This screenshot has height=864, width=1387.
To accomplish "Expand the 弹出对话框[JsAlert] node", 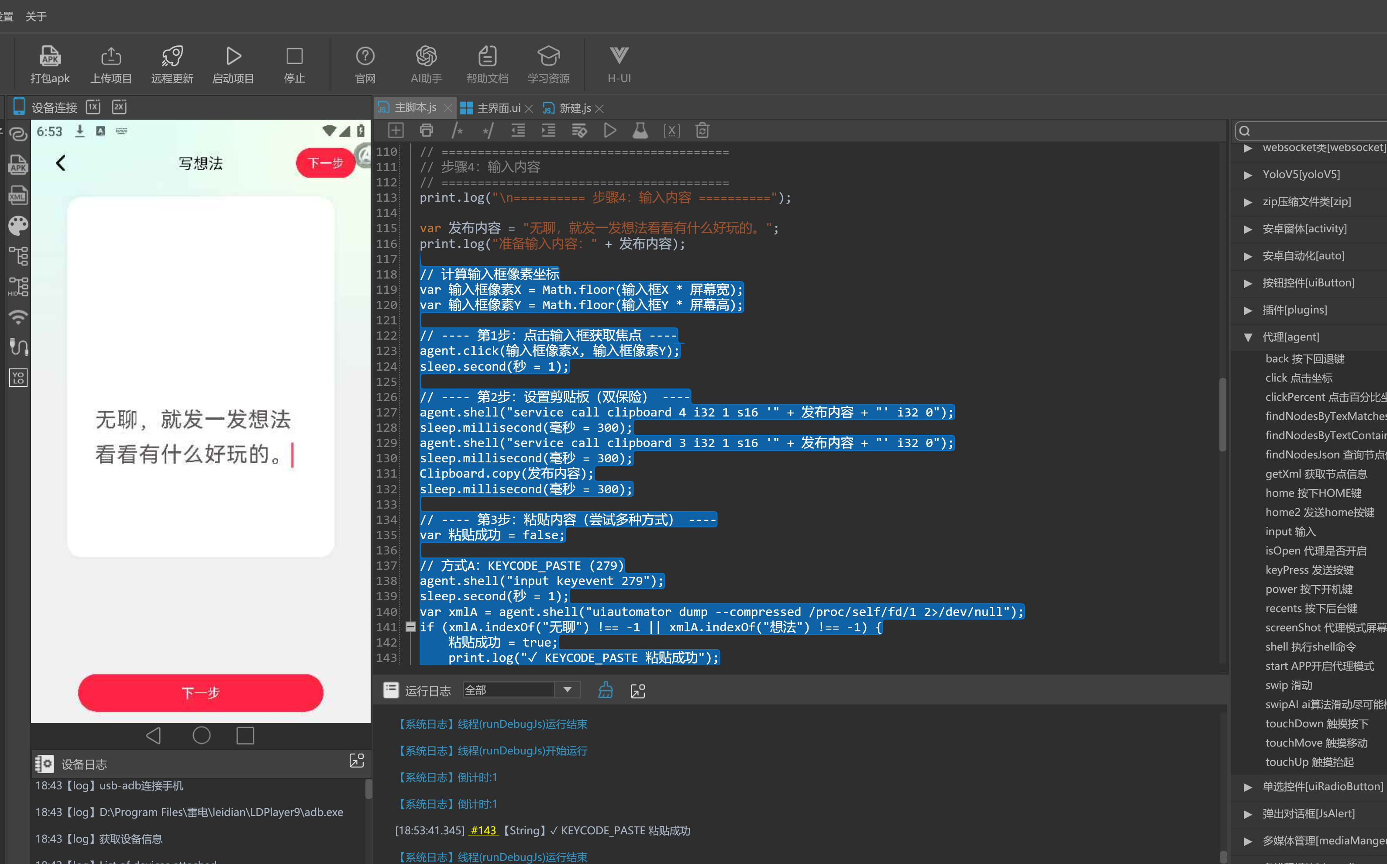I will tap(1248, 814).
